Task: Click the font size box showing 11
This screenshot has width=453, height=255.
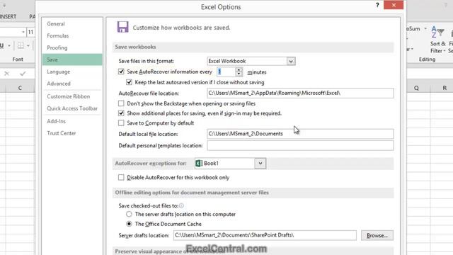Action: (30, 32)
